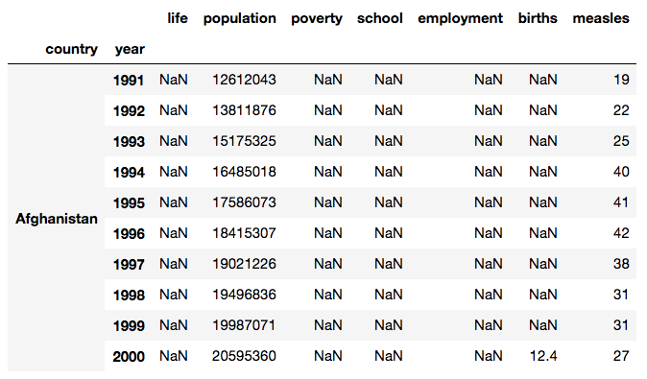Click the life column header
The width and height of the screenshot is (647, 379).
click(178, 18)
